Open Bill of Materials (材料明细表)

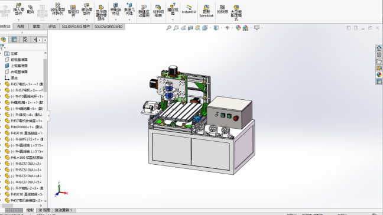click(x=158, y=11)
